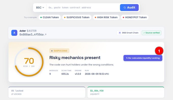Open the BSC chain dropdown
173x100 pixels.
click(40, 8)
